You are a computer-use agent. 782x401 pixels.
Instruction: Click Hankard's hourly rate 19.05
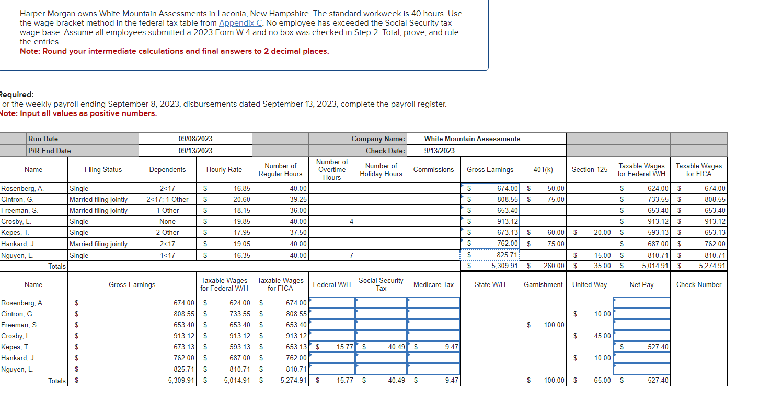click(224, 244)
